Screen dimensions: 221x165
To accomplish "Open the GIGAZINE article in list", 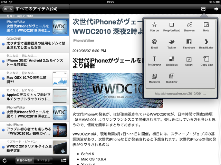I will [x=35, y=44].
